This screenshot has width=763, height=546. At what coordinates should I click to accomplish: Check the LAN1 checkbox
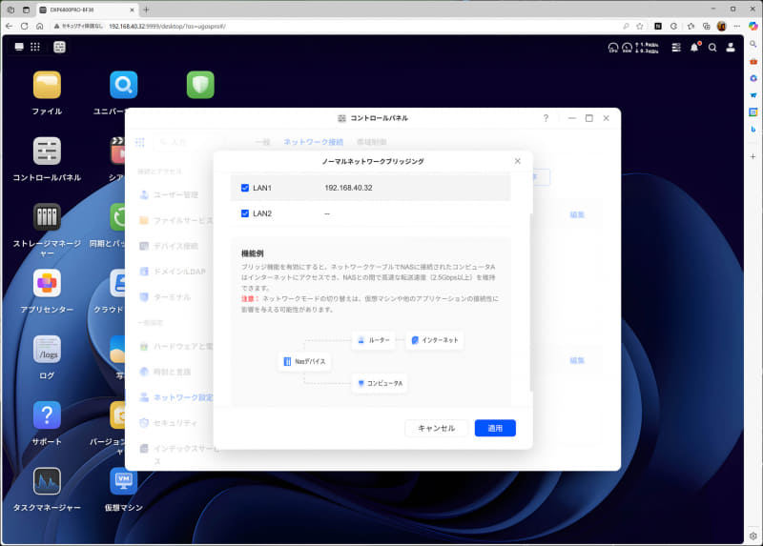[x=245, y=188]
